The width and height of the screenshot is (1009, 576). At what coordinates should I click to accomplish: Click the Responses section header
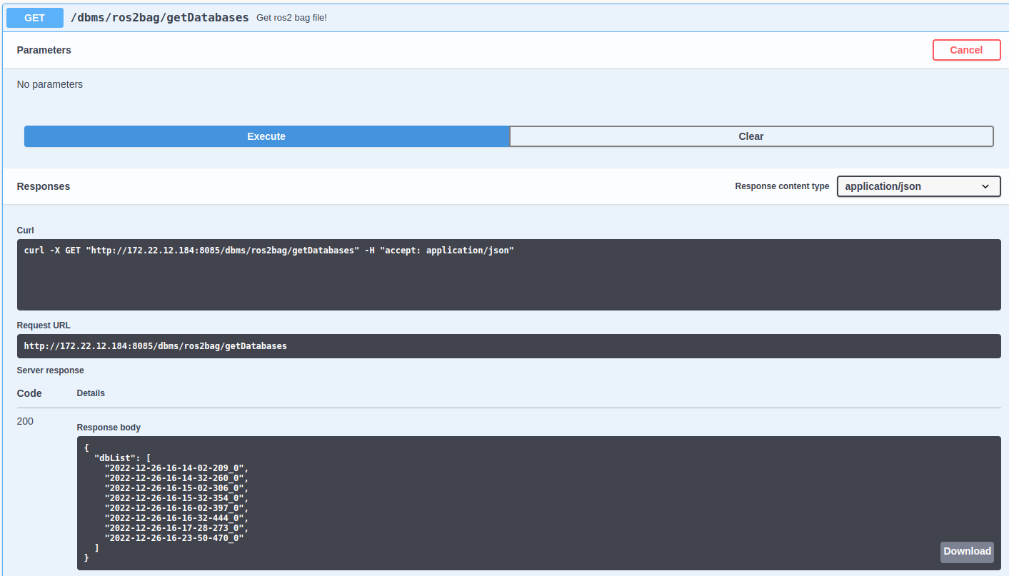(43, 186)
